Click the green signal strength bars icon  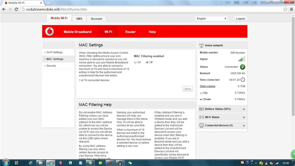[x=242, y=59]
